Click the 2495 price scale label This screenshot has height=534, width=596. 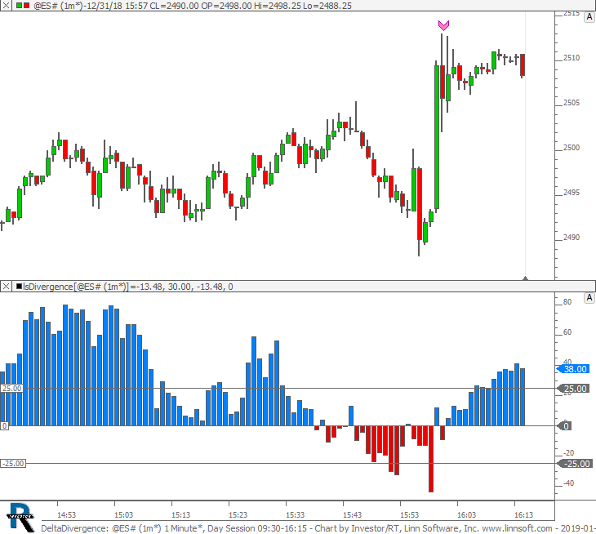point(572,193)
